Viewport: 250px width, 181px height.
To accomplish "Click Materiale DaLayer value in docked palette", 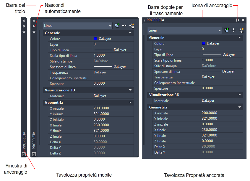I will click(222, 101).
